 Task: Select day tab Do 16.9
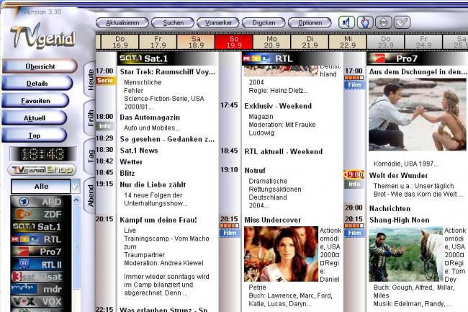pyautogui.click(x=120, y=42)
